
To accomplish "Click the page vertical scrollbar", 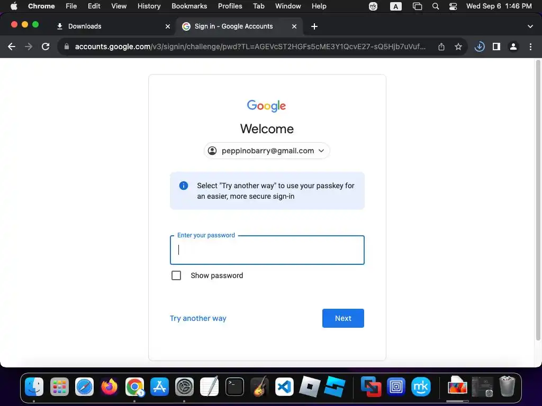I will click(x=538, y=200).
